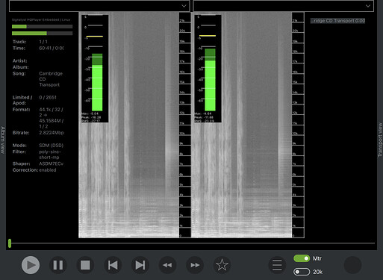The width and height of the screenshot is (383, 280).
Task: Click the round dark button at bottom right
Action: pos(352,265)
